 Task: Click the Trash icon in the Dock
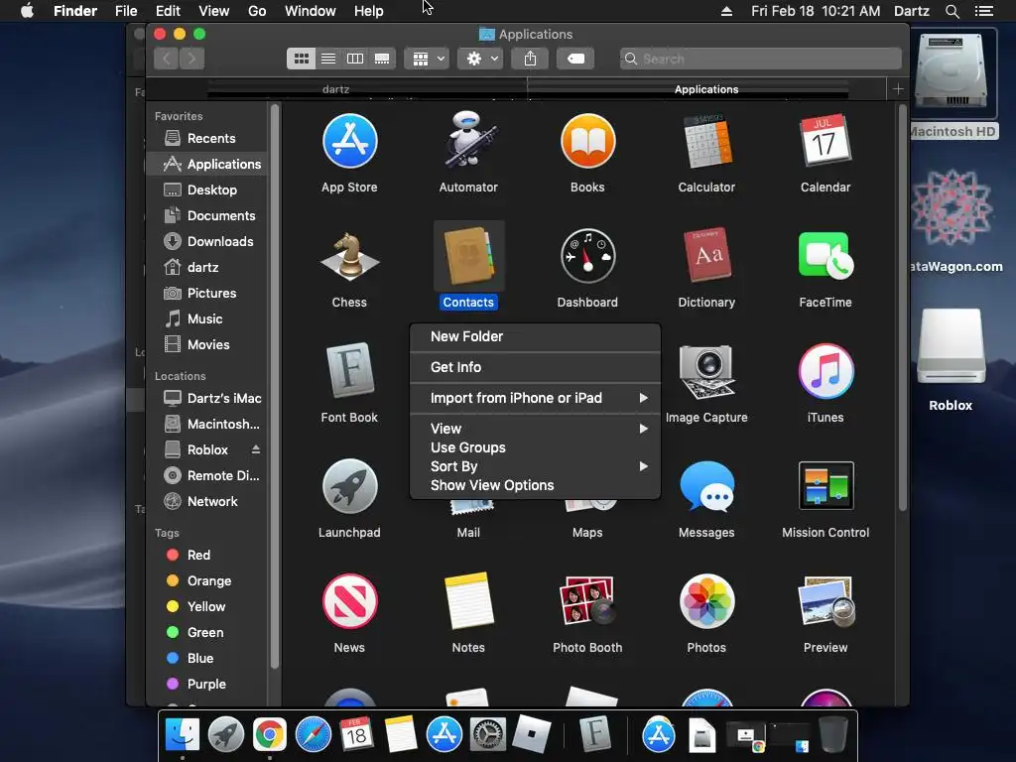(833, 735)
